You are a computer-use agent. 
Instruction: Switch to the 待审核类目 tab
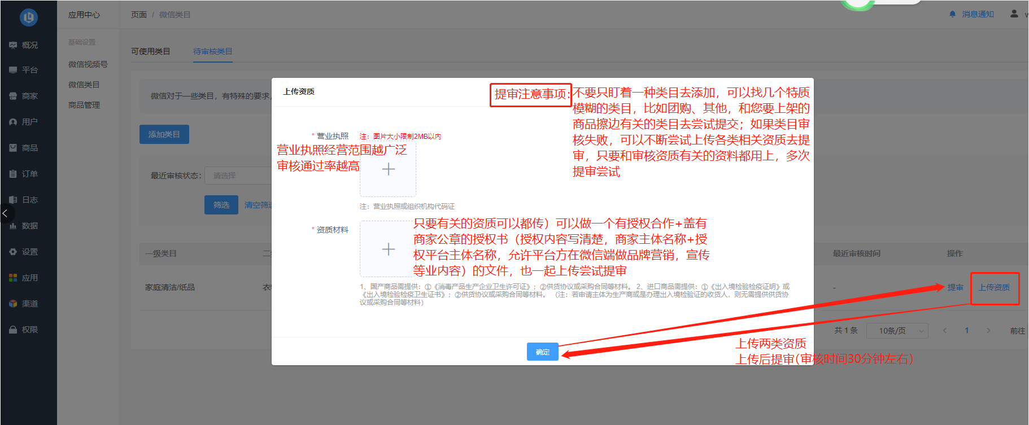tap(213, 51)
